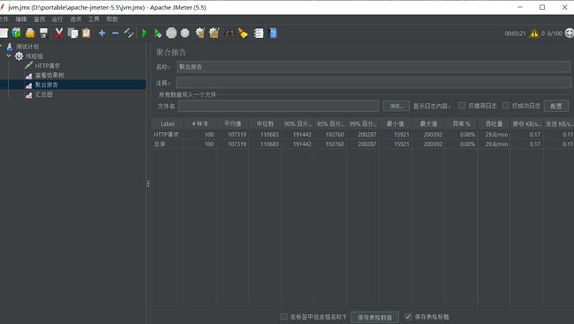
Task: Click the Cut scissors icon
Action: (x=58, y=33)
